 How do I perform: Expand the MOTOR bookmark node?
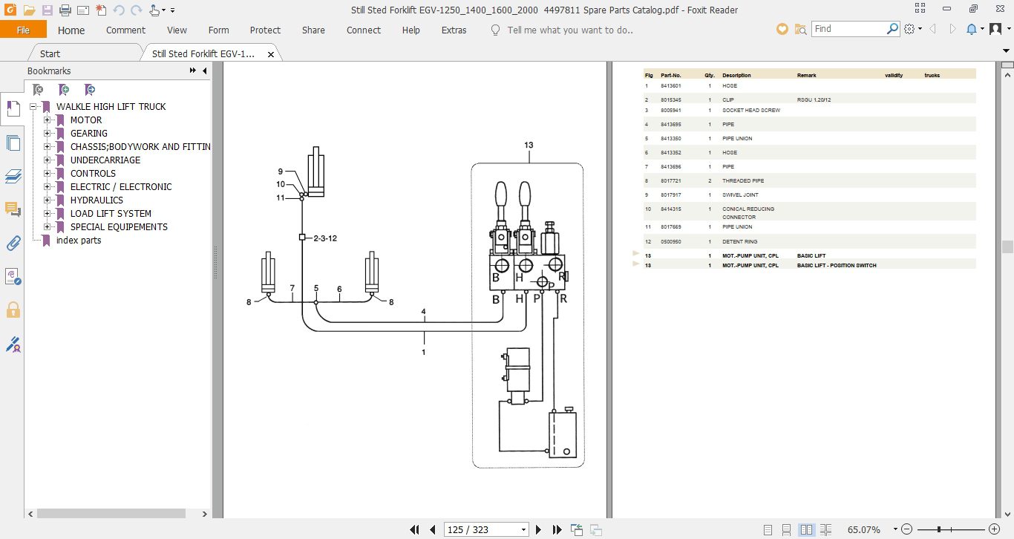click(48, 120)
